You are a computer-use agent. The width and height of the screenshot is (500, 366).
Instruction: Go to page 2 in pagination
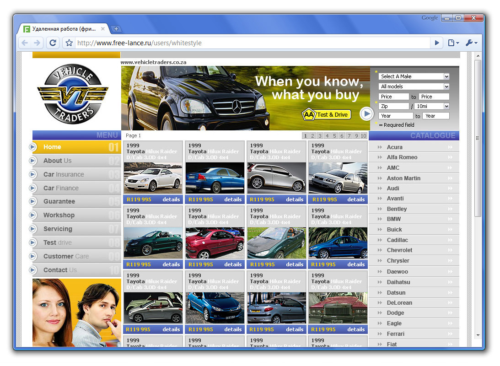pyautogui.click(x=312, y=136)
